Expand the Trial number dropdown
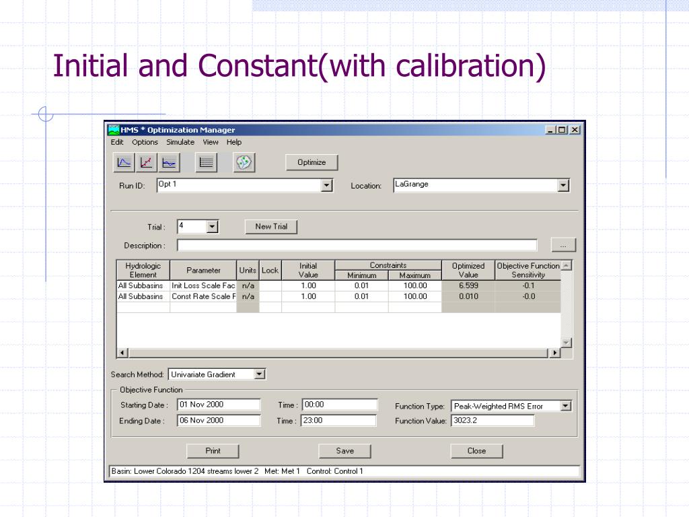The image size is (689, 517). pos(212,227)
